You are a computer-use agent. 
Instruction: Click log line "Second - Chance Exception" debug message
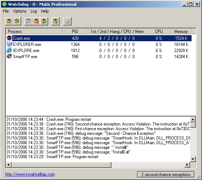tap(81, 133)
